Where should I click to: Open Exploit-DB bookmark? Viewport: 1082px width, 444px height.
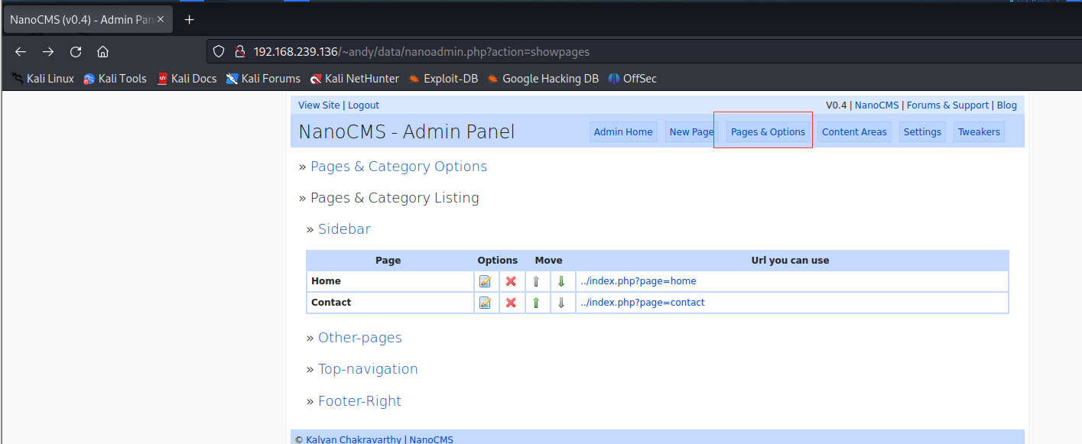pos(443,79)
